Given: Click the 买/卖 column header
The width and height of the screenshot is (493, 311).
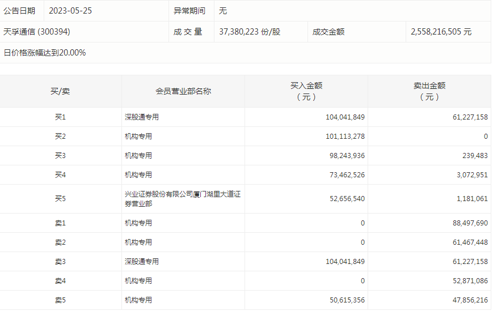Looking at the screenshot, I should pos(60,91).
